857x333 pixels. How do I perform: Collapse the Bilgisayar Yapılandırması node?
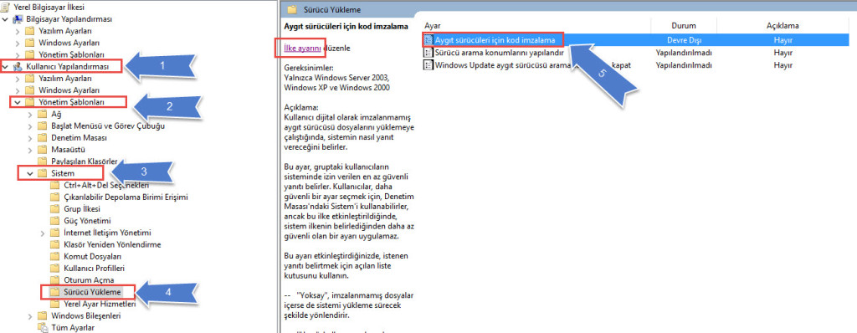6,19
